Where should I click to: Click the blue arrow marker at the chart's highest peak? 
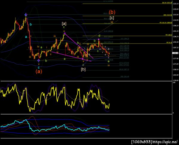tap(26, 15)
